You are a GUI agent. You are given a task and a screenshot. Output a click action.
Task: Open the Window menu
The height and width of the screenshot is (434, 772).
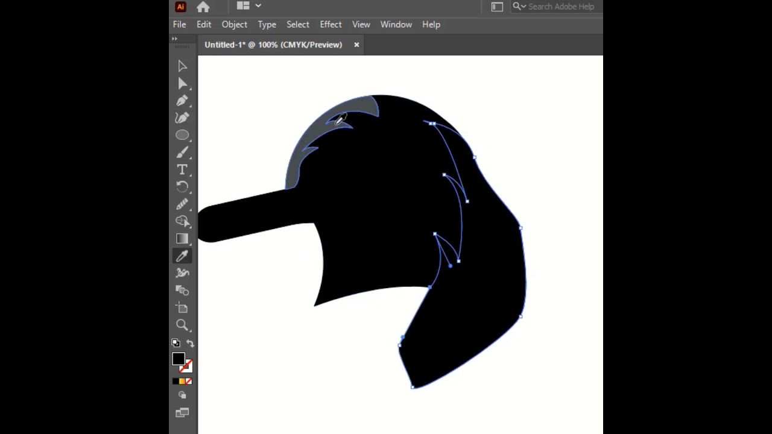pyautogui.click(x=396, y=25)
